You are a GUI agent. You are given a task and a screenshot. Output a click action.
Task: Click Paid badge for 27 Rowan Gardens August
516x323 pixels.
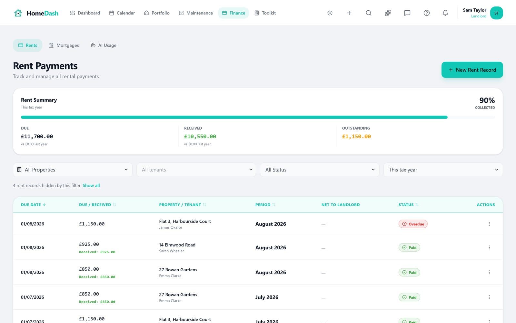(409, 272)
